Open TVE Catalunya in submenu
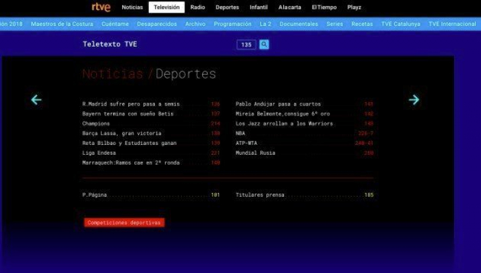 400,24
